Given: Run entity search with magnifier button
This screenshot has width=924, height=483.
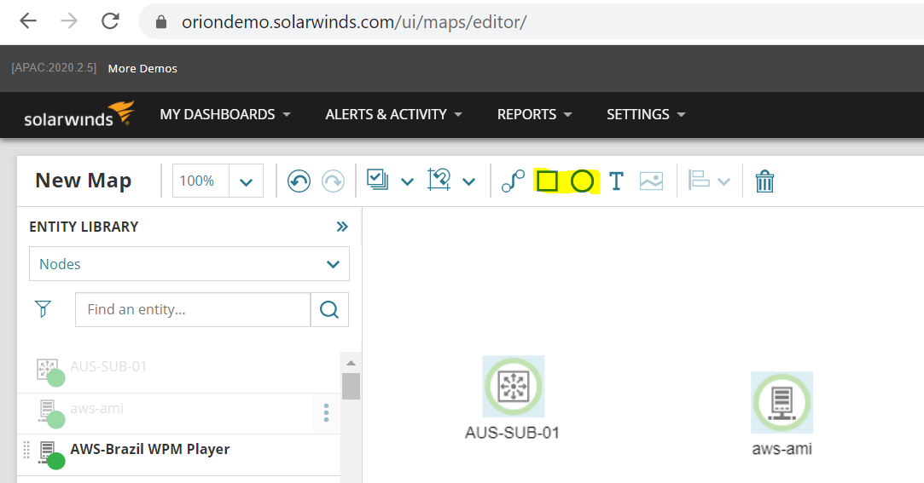Looking at the screenshot, I should [x=329, y=309].
